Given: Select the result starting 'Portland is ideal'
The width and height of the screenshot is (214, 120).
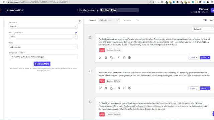Looking at the screenshot, I should pos(90,71).
